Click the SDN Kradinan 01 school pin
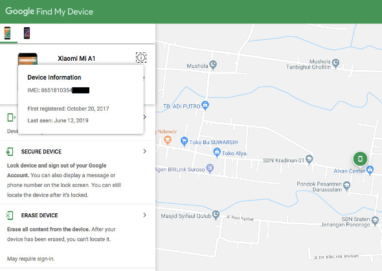382x271 pixels. 309,159
